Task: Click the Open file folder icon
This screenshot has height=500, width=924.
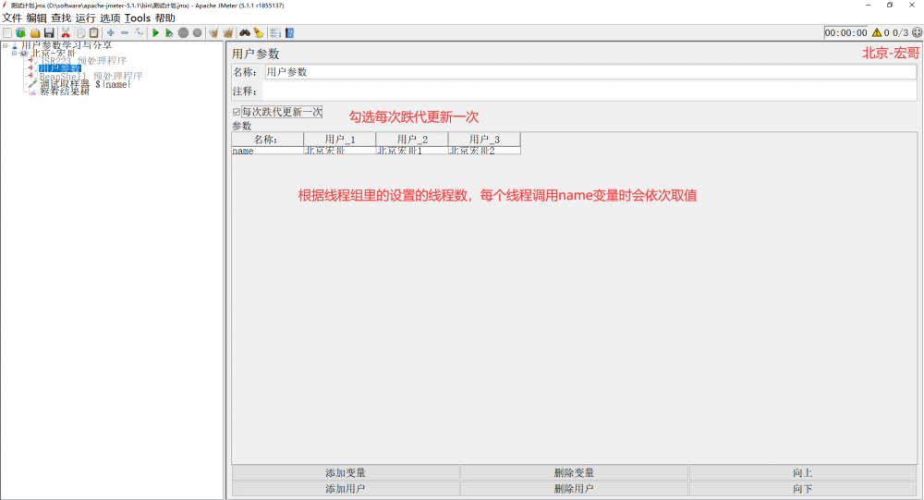Action: point(35,33)
